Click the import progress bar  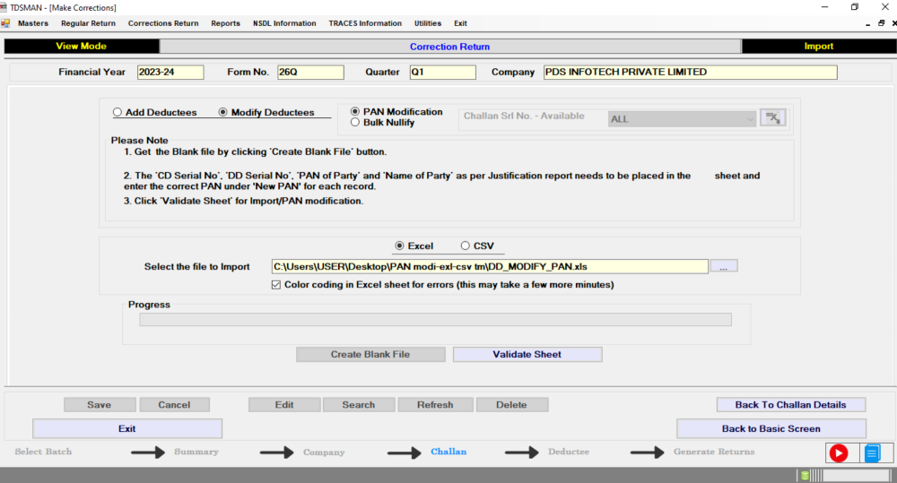click(435, 320)
